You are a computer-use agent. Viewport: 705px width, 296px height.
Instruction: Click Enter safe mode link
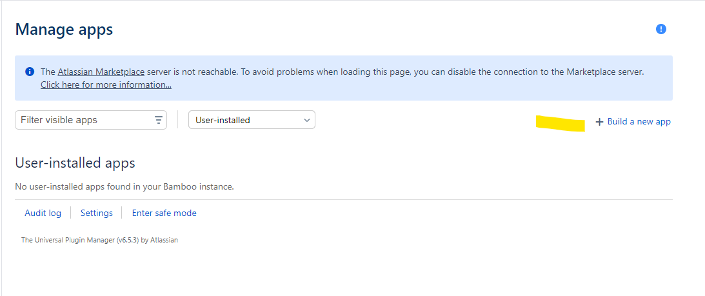click(x=164, y=213)
